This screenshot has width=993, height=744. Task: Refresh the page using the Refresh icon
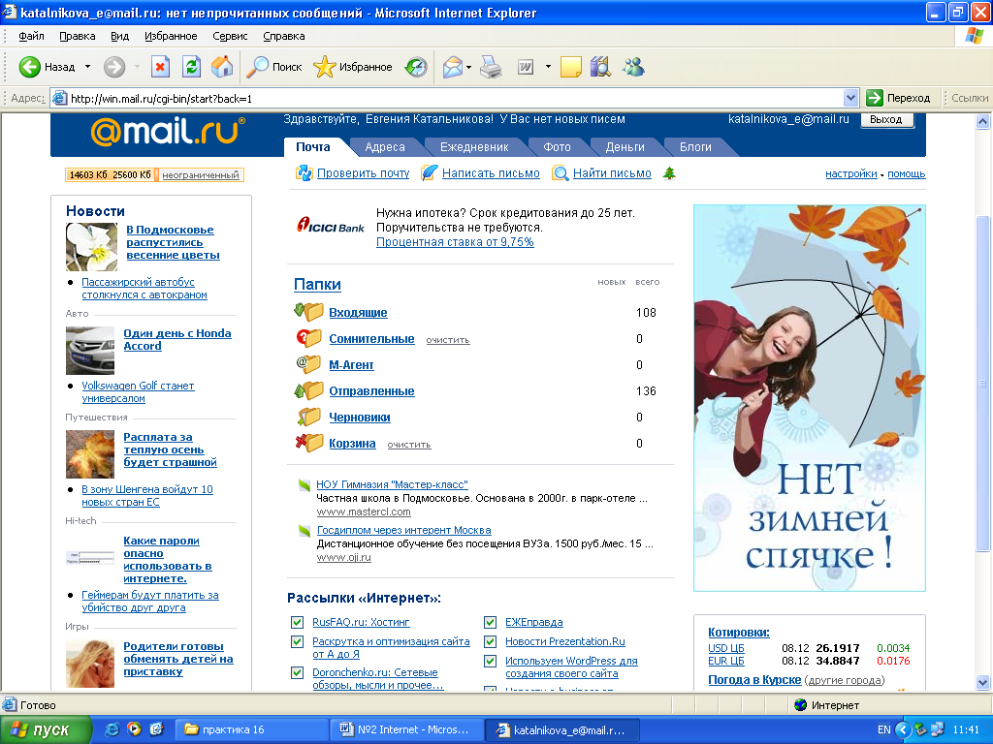point(191,67)
